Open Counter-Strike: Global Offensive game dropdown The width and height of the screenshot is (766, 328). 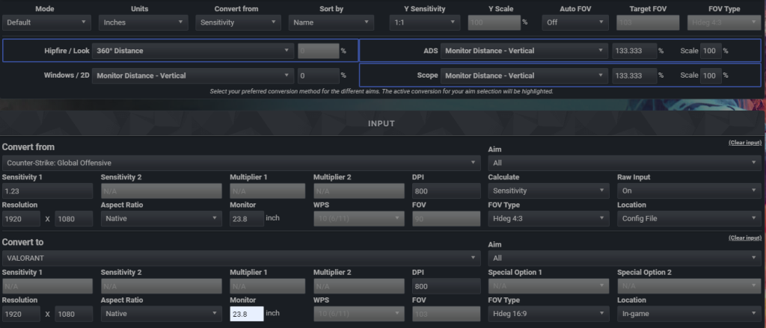tap(242, 163)
